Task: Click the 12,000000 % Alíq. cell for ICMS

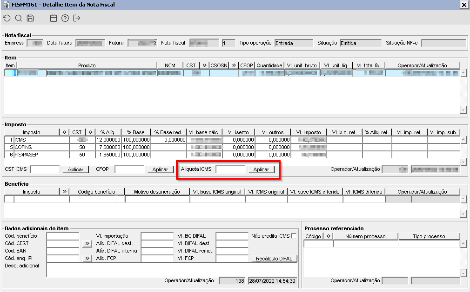Action: pyautogui.click(x=108, y=140)
